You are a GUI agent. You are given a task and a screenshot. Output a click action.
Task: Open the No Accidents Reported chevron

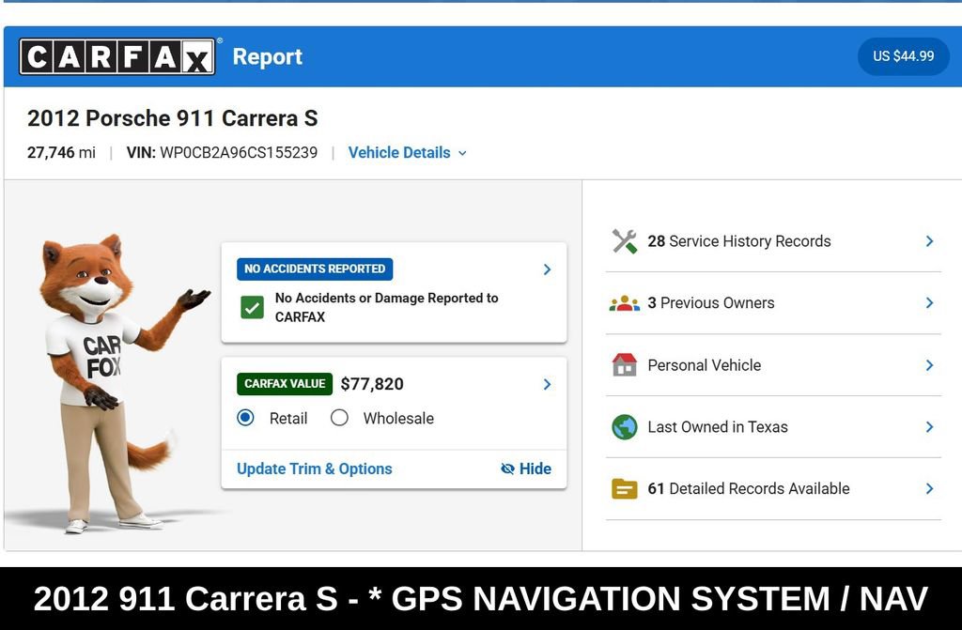[x=548, y=269]
